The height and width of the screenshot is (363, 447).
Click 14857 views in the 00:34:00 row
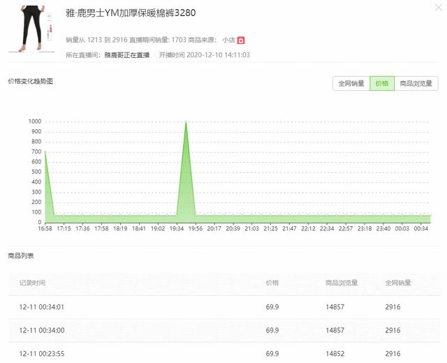tap(335, 330)
